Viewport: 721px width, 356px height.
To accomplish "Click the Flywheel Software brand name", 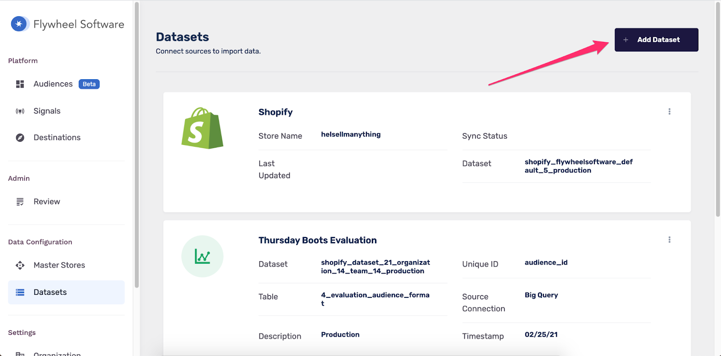I will point(79,24).
